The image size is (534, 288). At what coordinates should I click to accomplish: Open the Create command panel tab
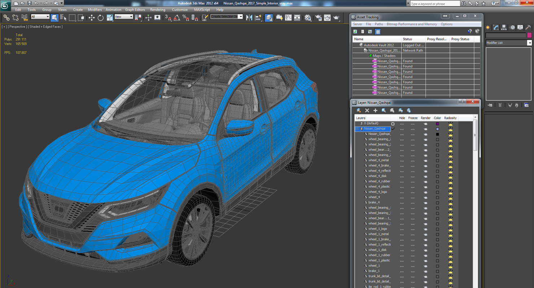pyautogui.click(x=488, y=27)
